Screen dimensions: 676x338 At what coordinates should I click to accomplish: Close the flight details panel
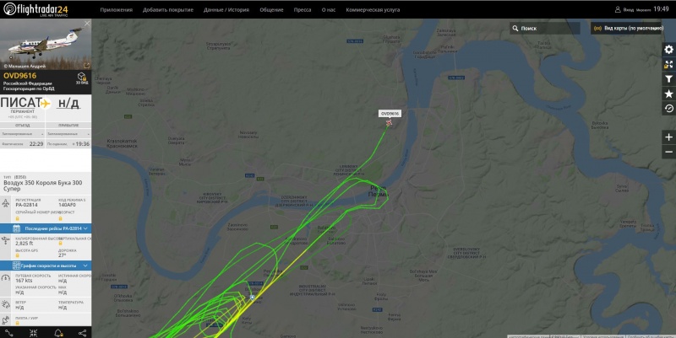[x=87, y=24]
